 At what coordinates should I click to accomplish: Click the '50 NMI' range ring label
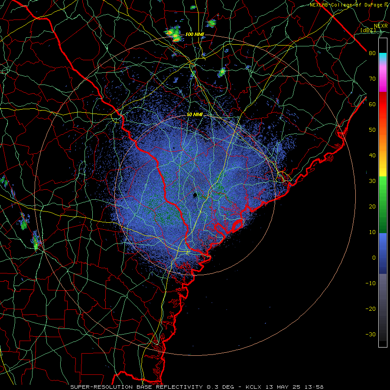click(195, 115)
